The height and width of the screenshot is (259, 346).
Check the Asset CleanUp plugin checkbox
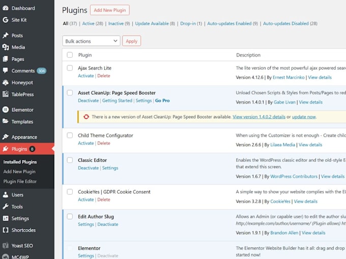click(70, 93)
